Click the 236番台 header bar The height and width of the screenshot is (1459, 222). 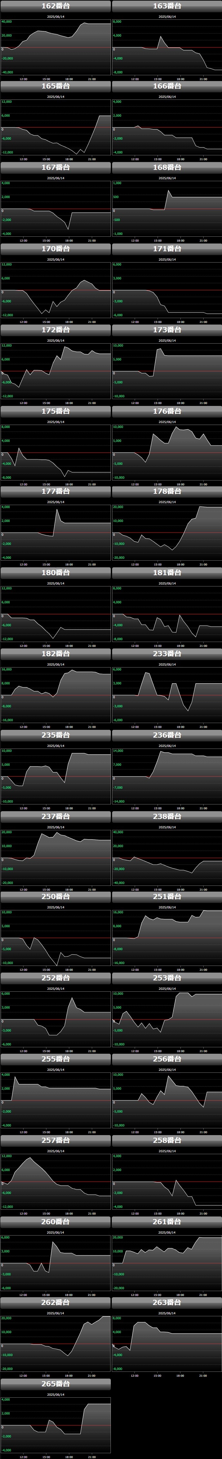pos(167,735)
